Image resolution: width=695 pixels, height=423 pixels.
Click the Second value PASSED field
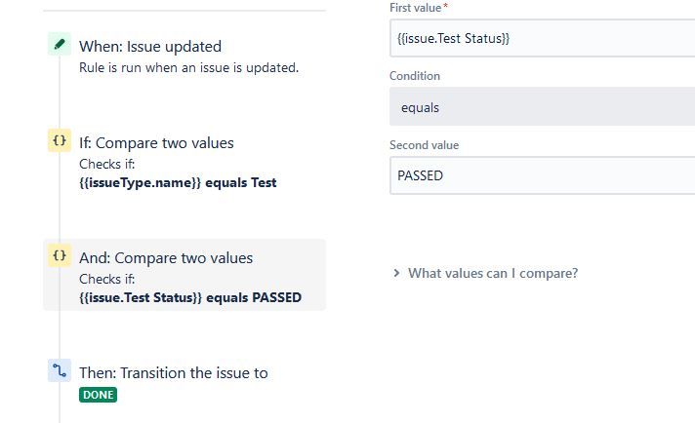[542, 175]
